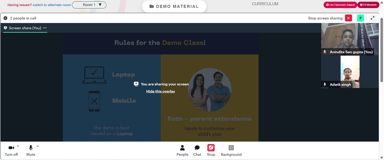Viewport: 384px width, 160px height.
Task: Click switch to alternate room link
Action: [52, 5]
